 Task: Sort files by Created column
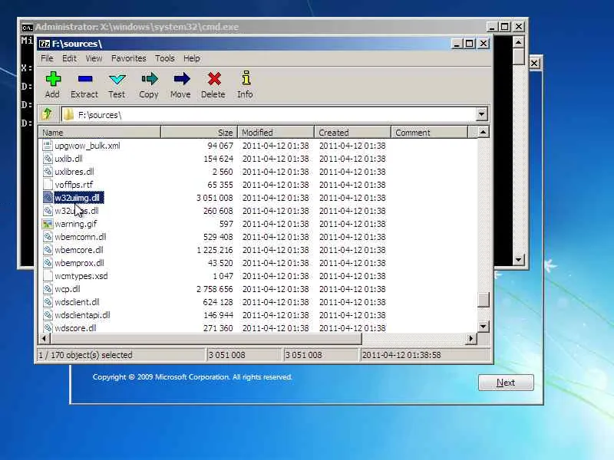352,133
